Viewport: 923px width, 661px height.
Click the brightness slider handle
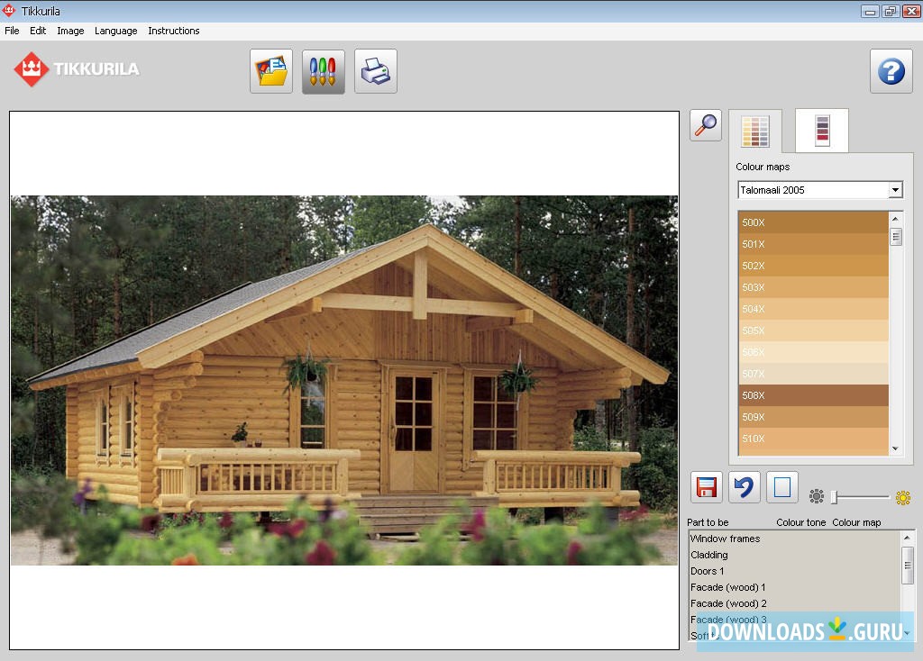click(835, 497)
